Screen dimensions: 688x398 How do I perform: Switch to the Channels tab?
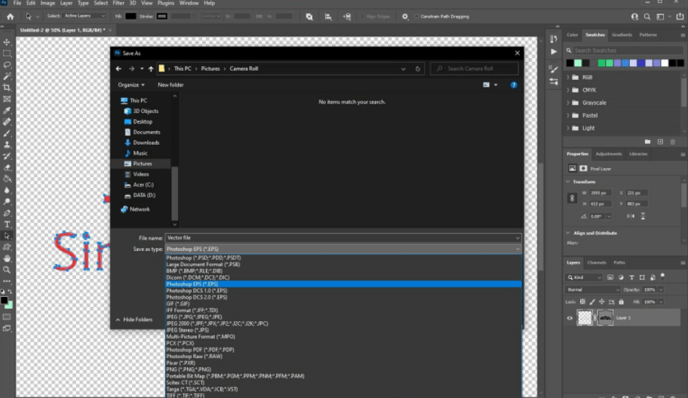pos(596,262)
